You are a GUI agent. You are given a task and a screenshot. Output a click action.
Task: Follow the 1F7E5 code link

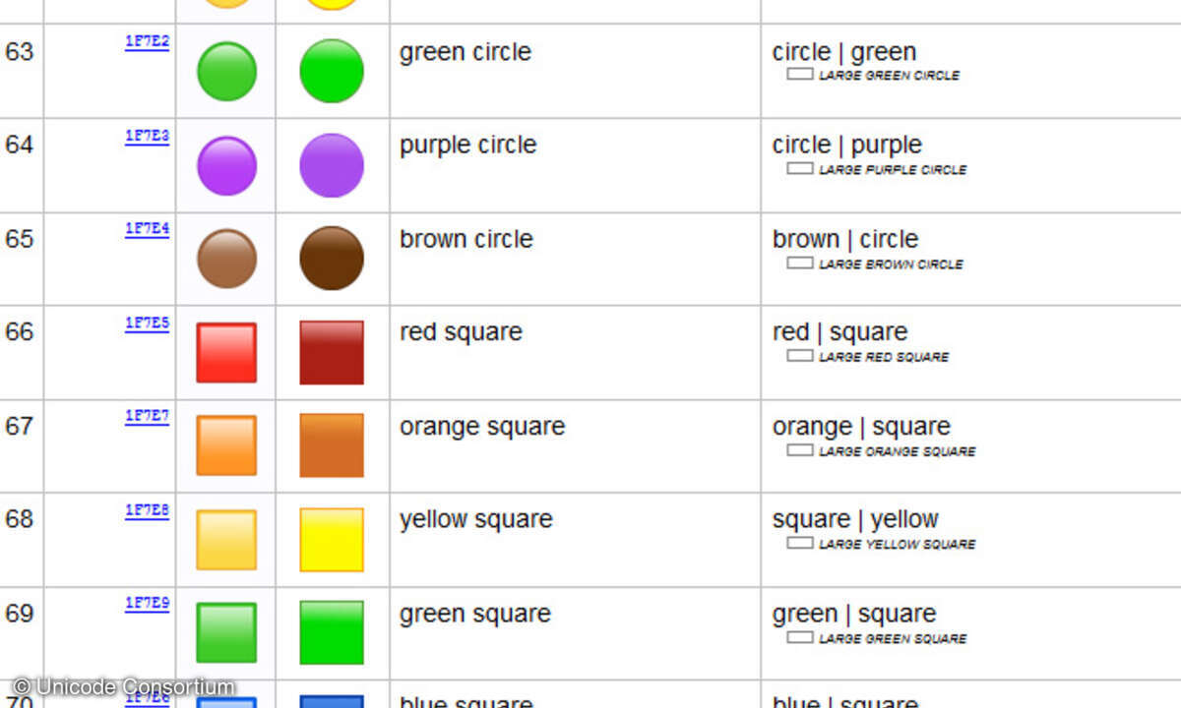click(147, 323)
